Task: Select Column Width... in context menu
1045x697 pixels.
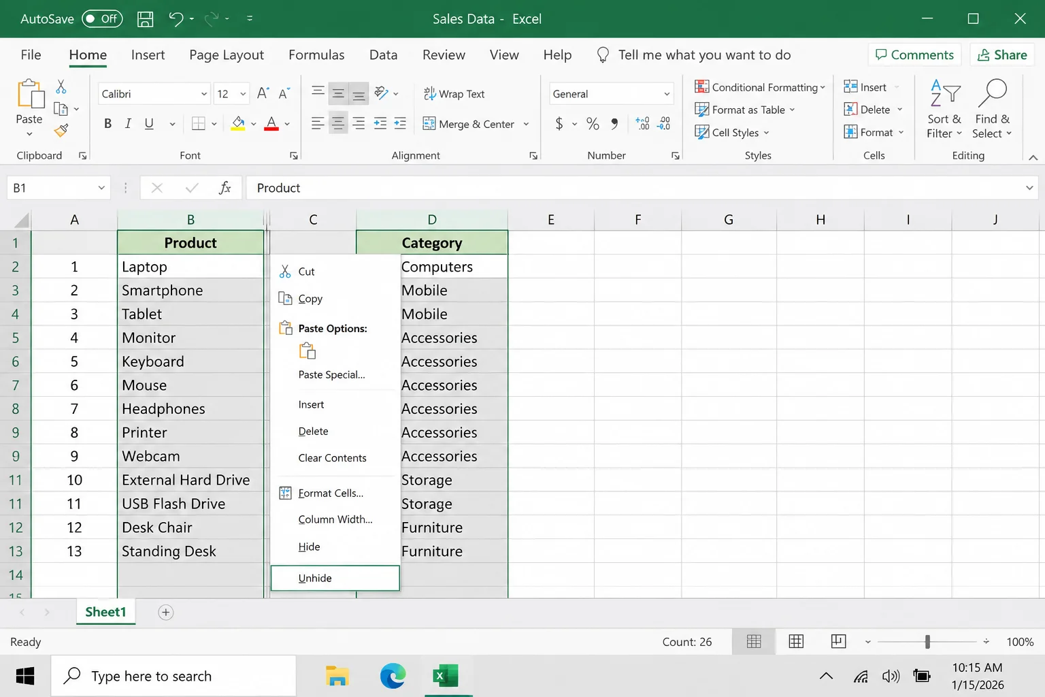Action: tap(335, 519)
